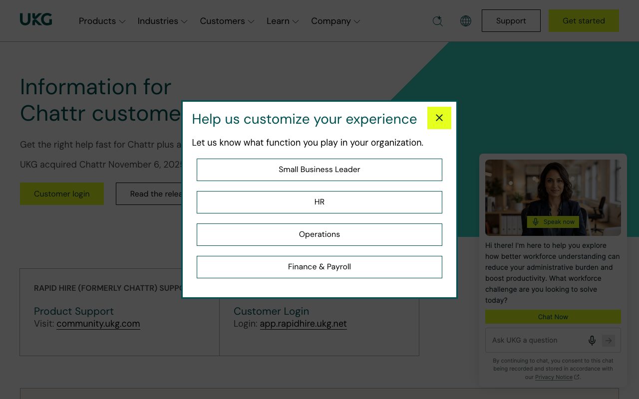639x399 pixels.
Task: Open the community.ukg.com link
Action: 98,324
